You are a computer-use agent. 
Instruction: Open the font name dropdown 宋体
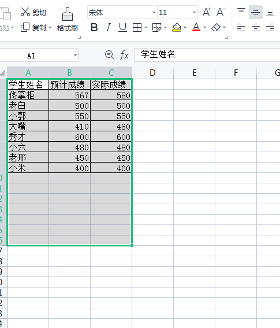(154, 13)
